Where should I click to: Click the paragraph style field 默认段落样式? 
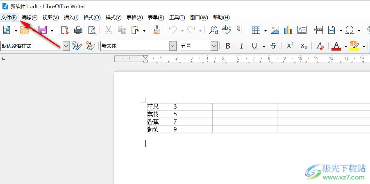click(x=32, y=46)
